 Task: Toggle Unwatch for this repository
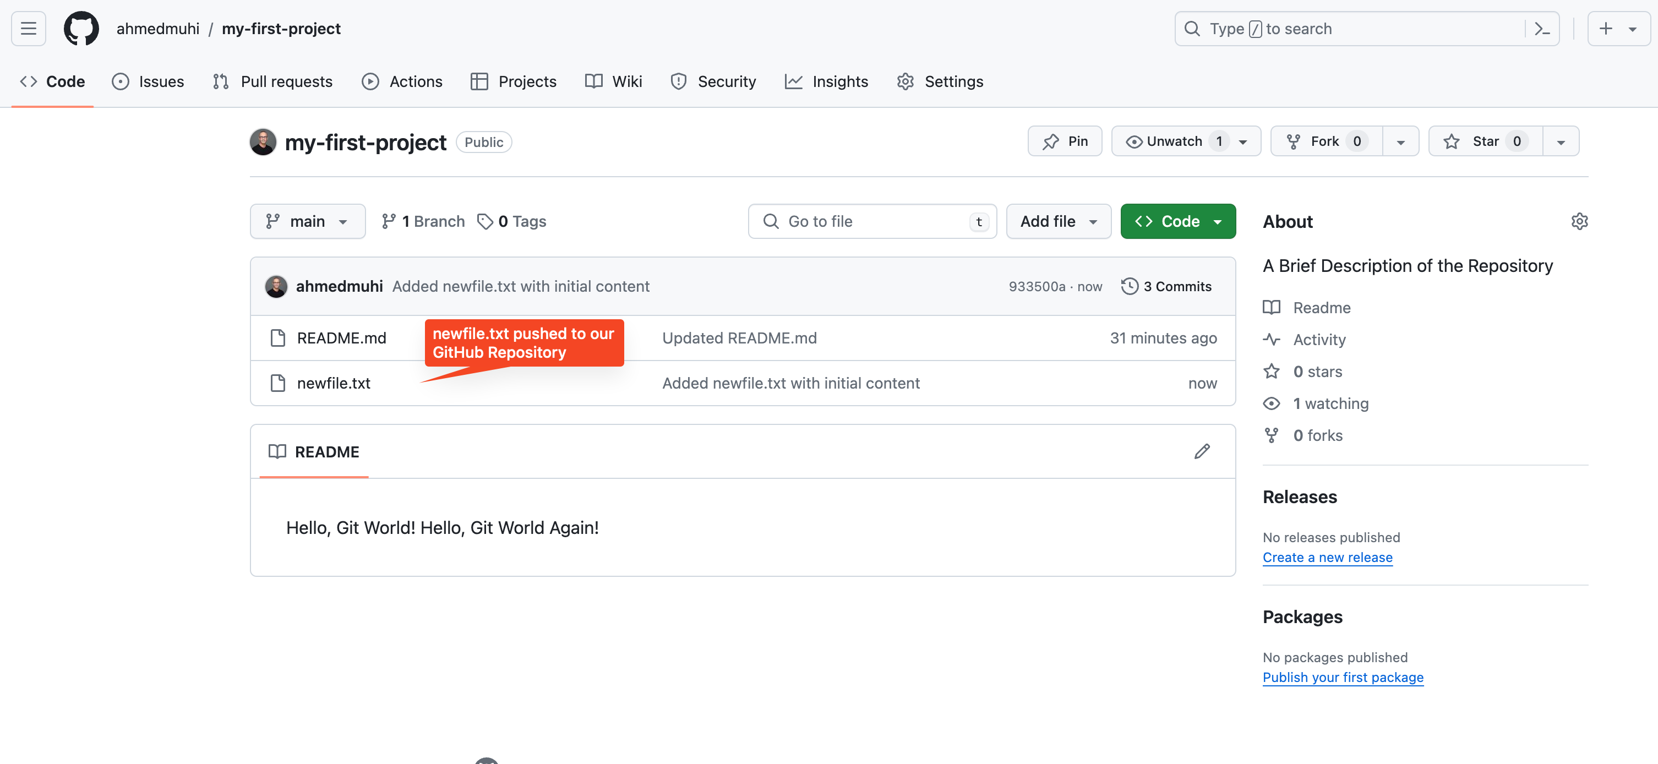pos(1186,141)
